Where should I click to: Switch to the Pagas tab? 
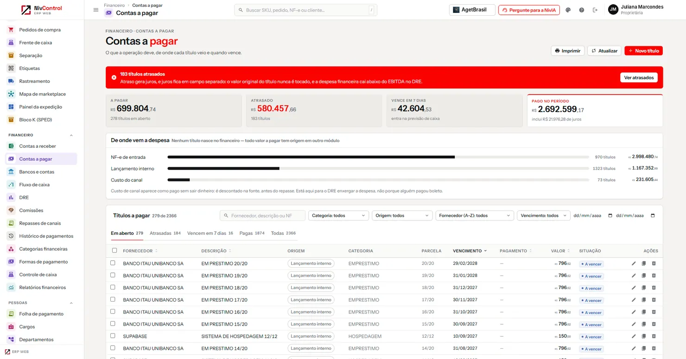click(x=252, y=233)
